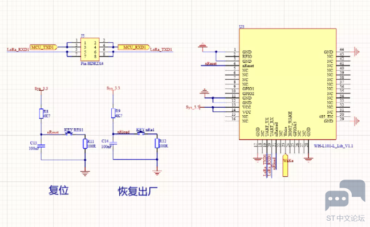Viewport: 370px width, 227px height.
Task: Click the RFIO pin name inside U3
Action: [247, 56]
